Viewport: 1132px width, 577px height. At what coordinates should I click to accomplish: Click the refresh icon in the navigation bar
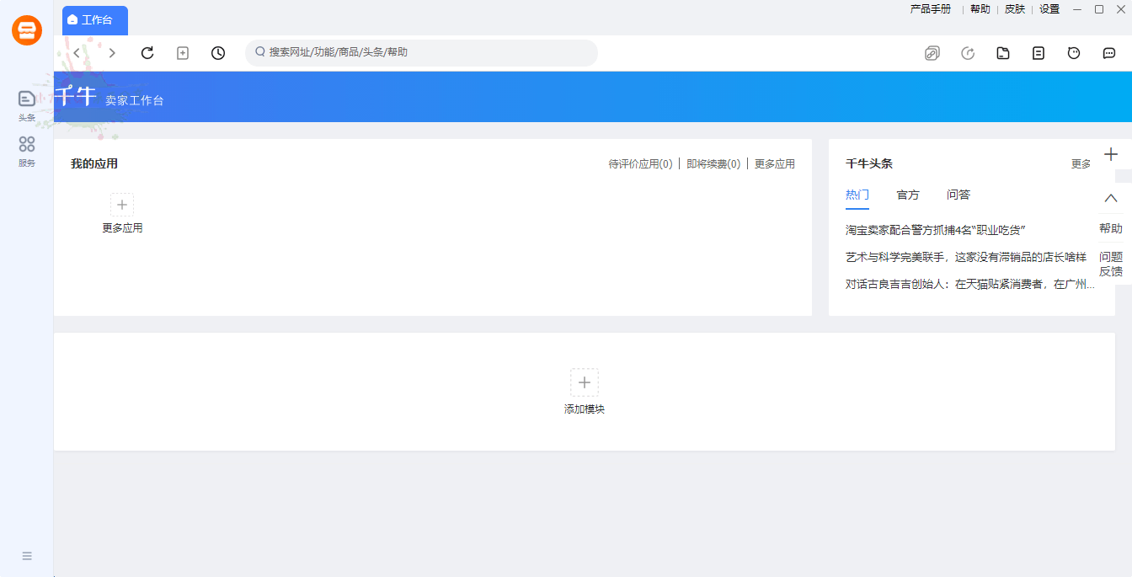tap(147, 52)
